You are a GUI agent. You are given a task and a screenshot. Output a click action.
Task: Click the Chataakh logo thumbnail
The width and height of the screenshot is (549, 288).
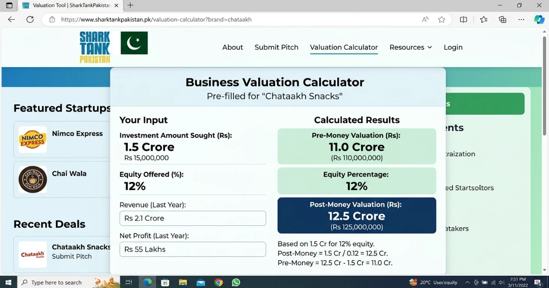coord(32,254)
